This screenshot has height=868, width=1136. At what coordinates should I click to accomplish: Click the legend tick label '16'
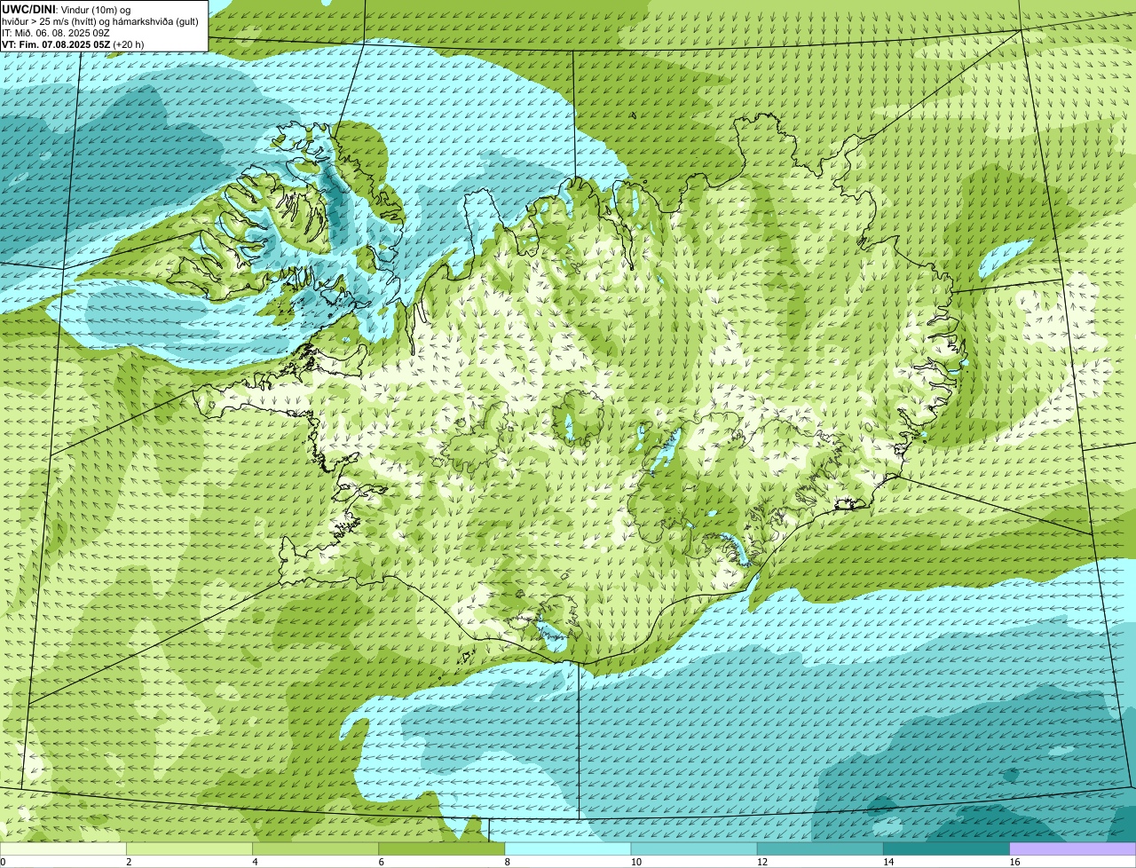(1014, 862)
